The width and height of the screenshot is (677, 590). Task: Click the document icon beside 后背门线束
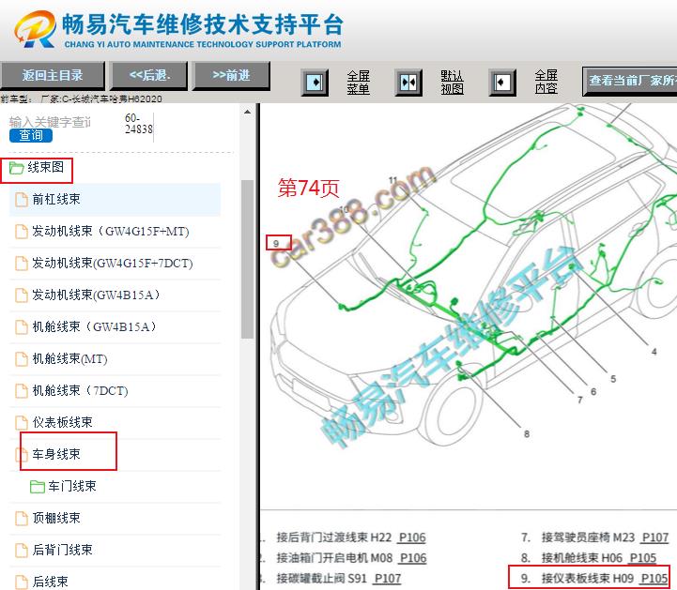coord(22,551)
